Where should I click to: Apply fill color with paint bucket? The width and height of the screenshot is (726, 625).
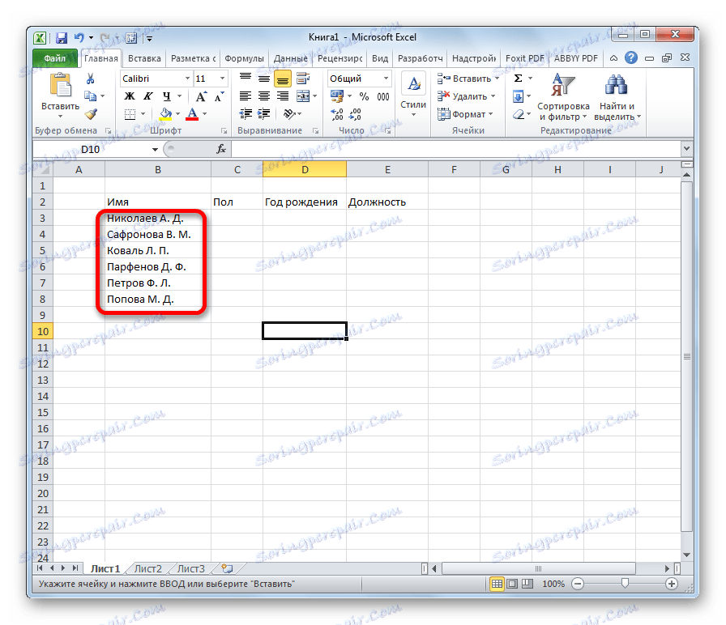tap(165, 114)
